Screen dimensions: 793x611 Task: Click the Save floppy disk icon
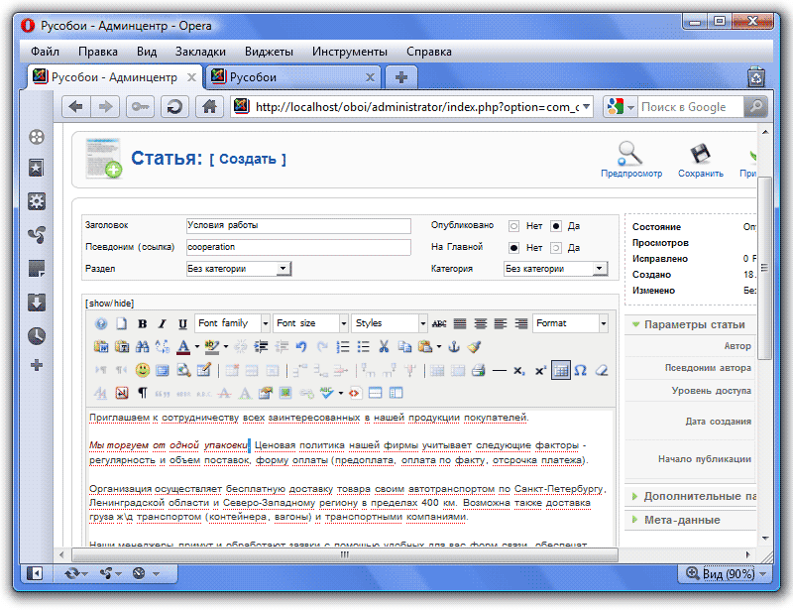700,154
